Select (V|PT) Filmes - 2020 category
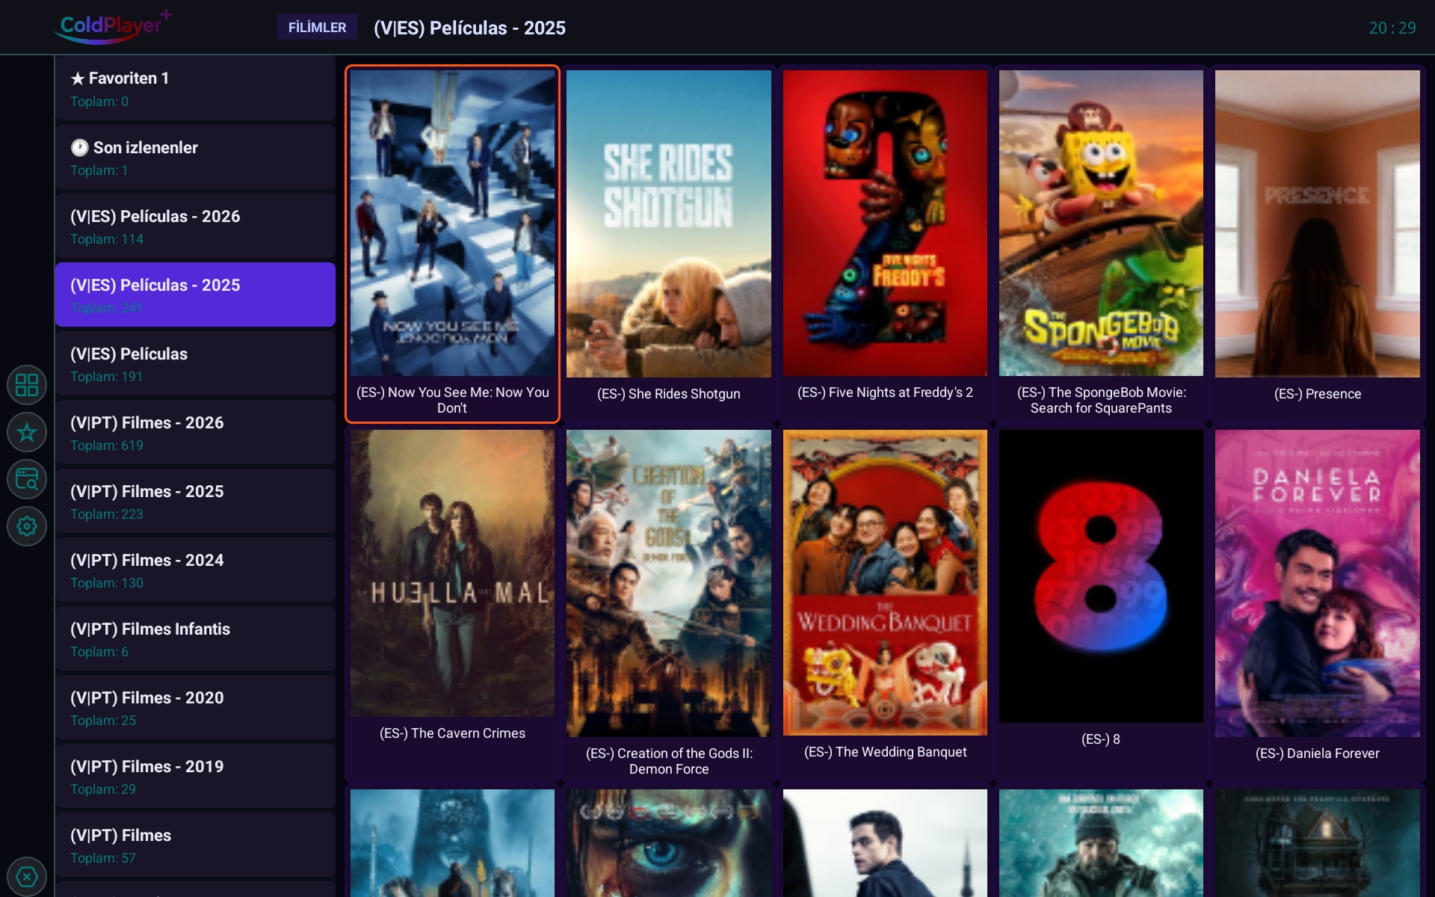 pyautogui.click(x=195, y=707)
